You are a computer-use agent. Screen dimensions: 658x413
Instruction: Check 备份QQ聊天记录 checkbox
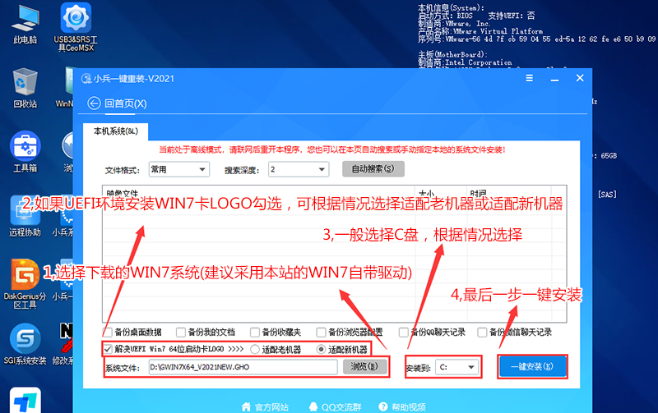pos(403,333)
